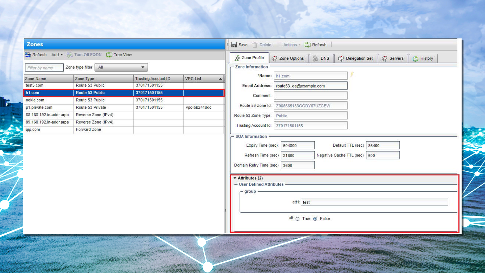Screen dimensions: 485x273
Task: Click the Filter by name input field
Action: 44,68
